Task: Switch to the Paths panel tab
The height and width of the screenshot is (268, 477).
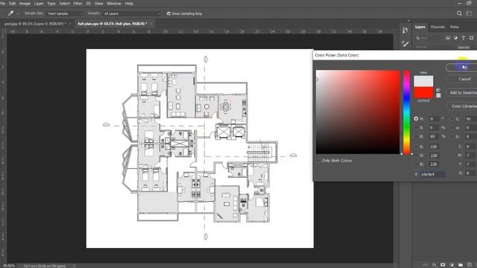Action: click(455, 27)
